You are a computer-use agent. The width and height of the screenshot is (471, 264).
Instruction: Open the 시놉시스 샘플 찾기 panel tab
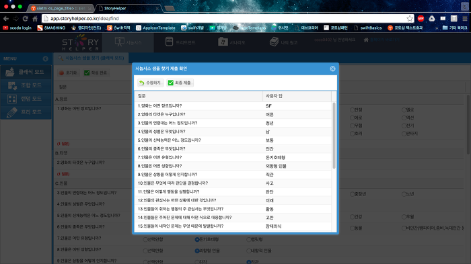click(x=91, y=58)
